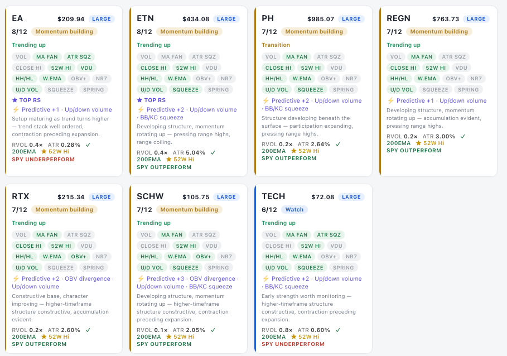Click the 6/12 score on TECH card
This screenshot has width=507, height=356.
tap(269, 210)
